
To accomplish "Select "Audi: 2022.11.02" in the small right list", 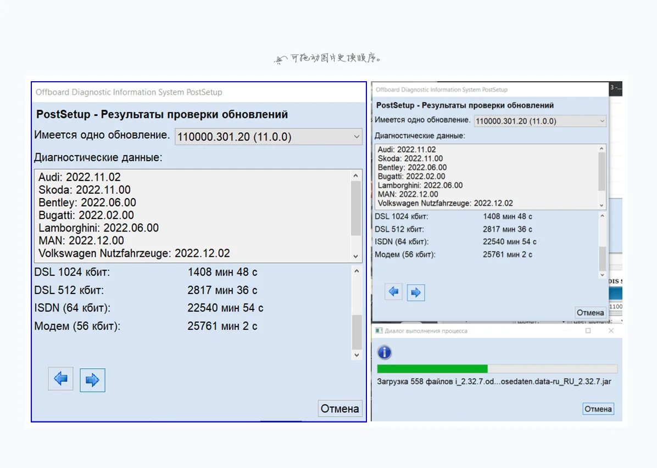I will (407, 149).
